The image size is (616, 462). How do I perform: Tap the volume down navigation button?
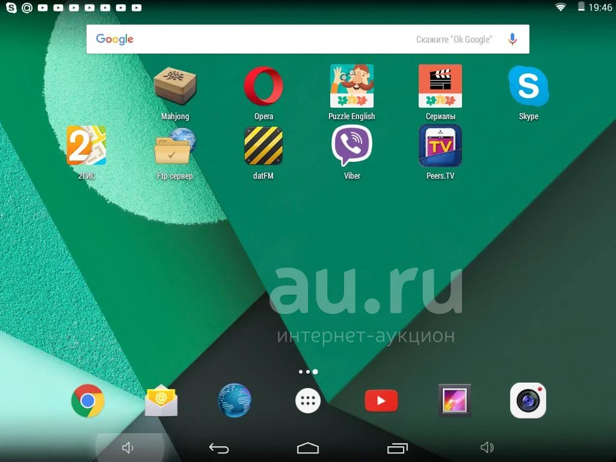pyautogui.click(x=128, y=448)
